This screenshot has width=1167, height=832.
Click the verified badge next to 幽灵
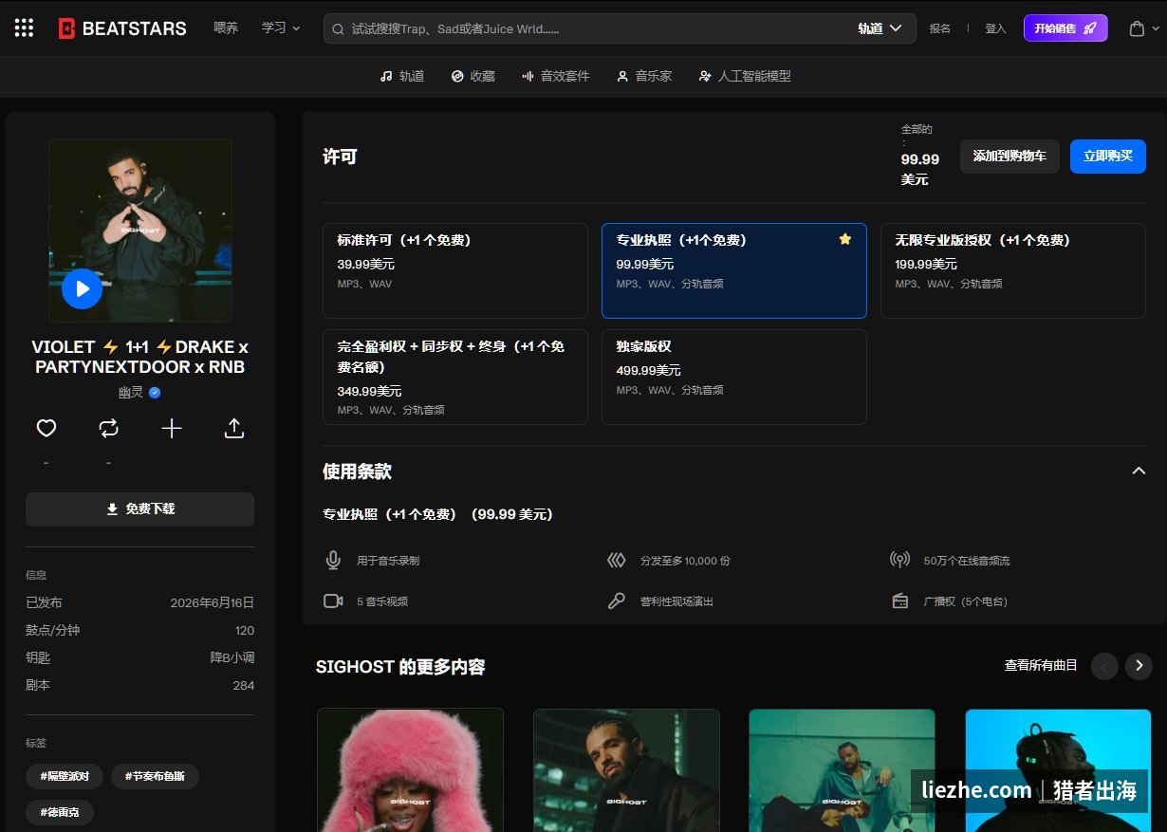click(x=155, y=392)
